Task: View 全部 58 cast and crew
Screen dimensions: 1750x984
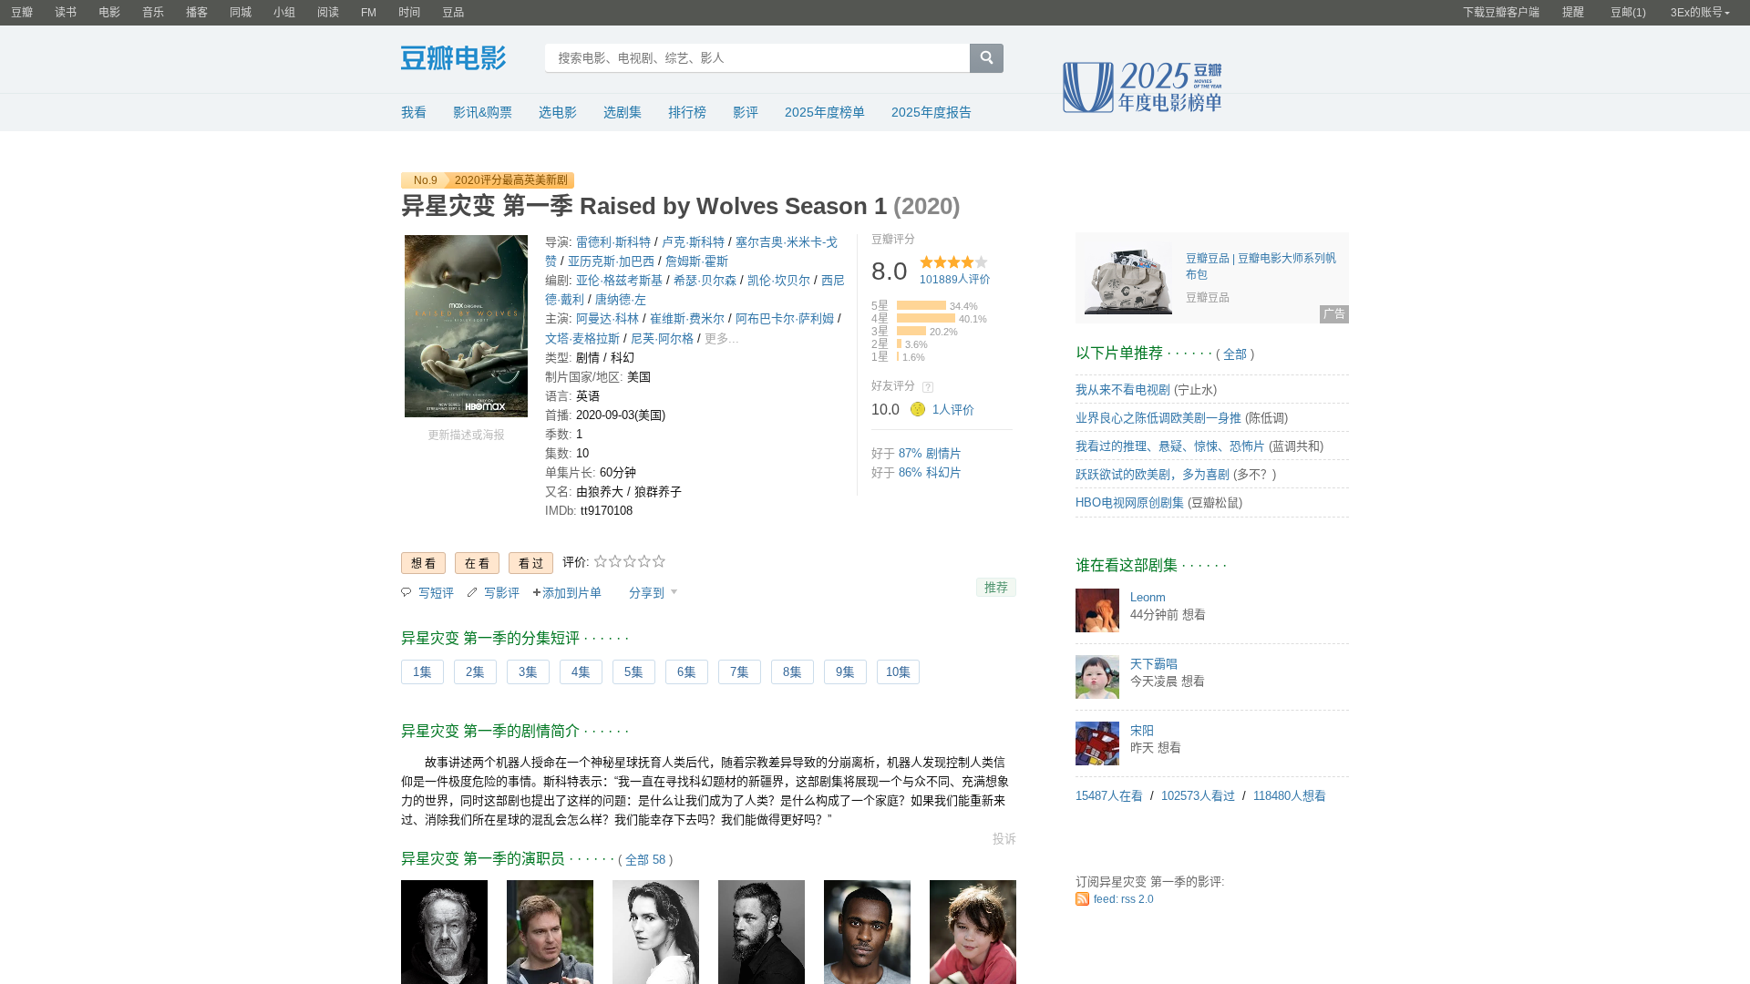Action: pos(645,860)
